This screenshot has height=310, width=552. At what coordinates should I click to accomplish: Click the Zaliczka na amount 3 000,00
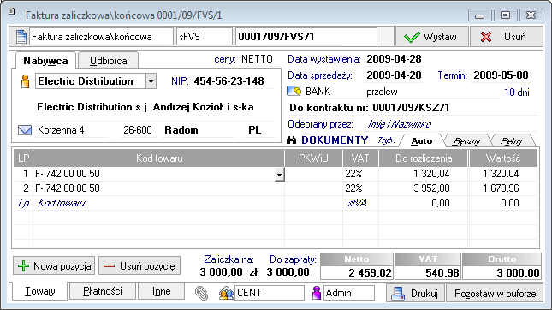click(x=221, y=272)
